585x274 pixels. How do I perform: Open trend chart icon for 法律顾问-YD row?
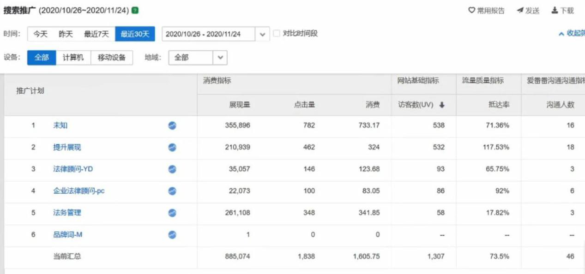pyautogui.click(x=172, y=169)
